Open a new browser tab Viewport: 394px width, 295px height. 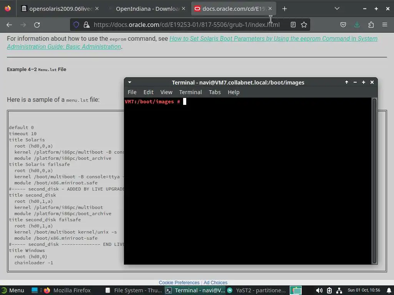coord(284,9)
